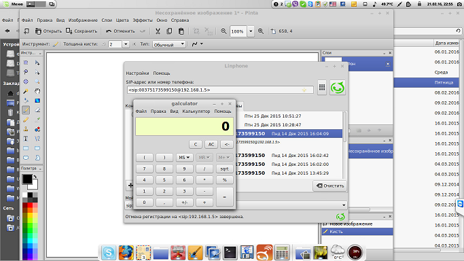The height and width of the screenshot is (261, 464).
Task: Pick the red color in Pinta palette
Action: pos(30,205)
